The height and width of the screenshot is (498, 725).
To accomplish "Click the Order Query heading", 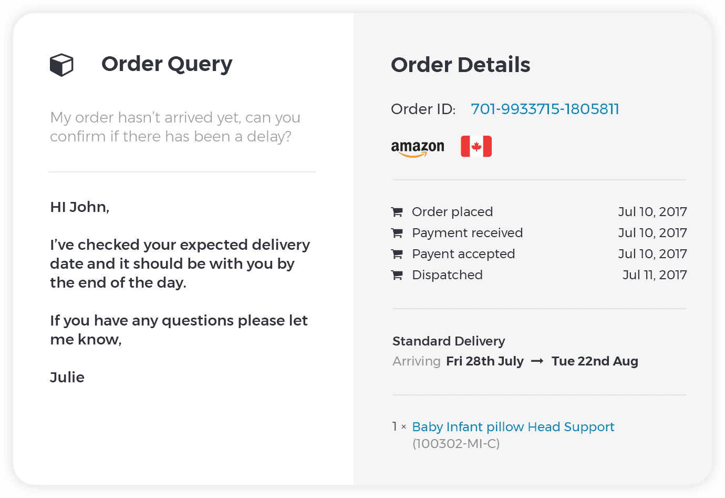I will [167, 64].
